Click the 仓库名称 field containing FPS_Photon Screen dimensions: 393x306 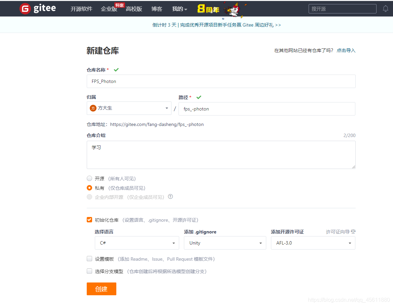click(x=221, y=81)
